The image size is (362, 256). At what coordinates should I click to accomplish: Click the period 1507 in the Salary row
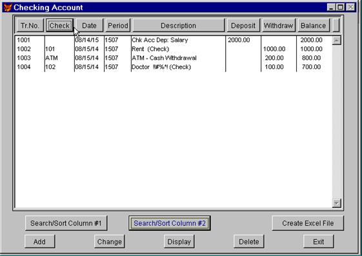(x=112, y=40)
